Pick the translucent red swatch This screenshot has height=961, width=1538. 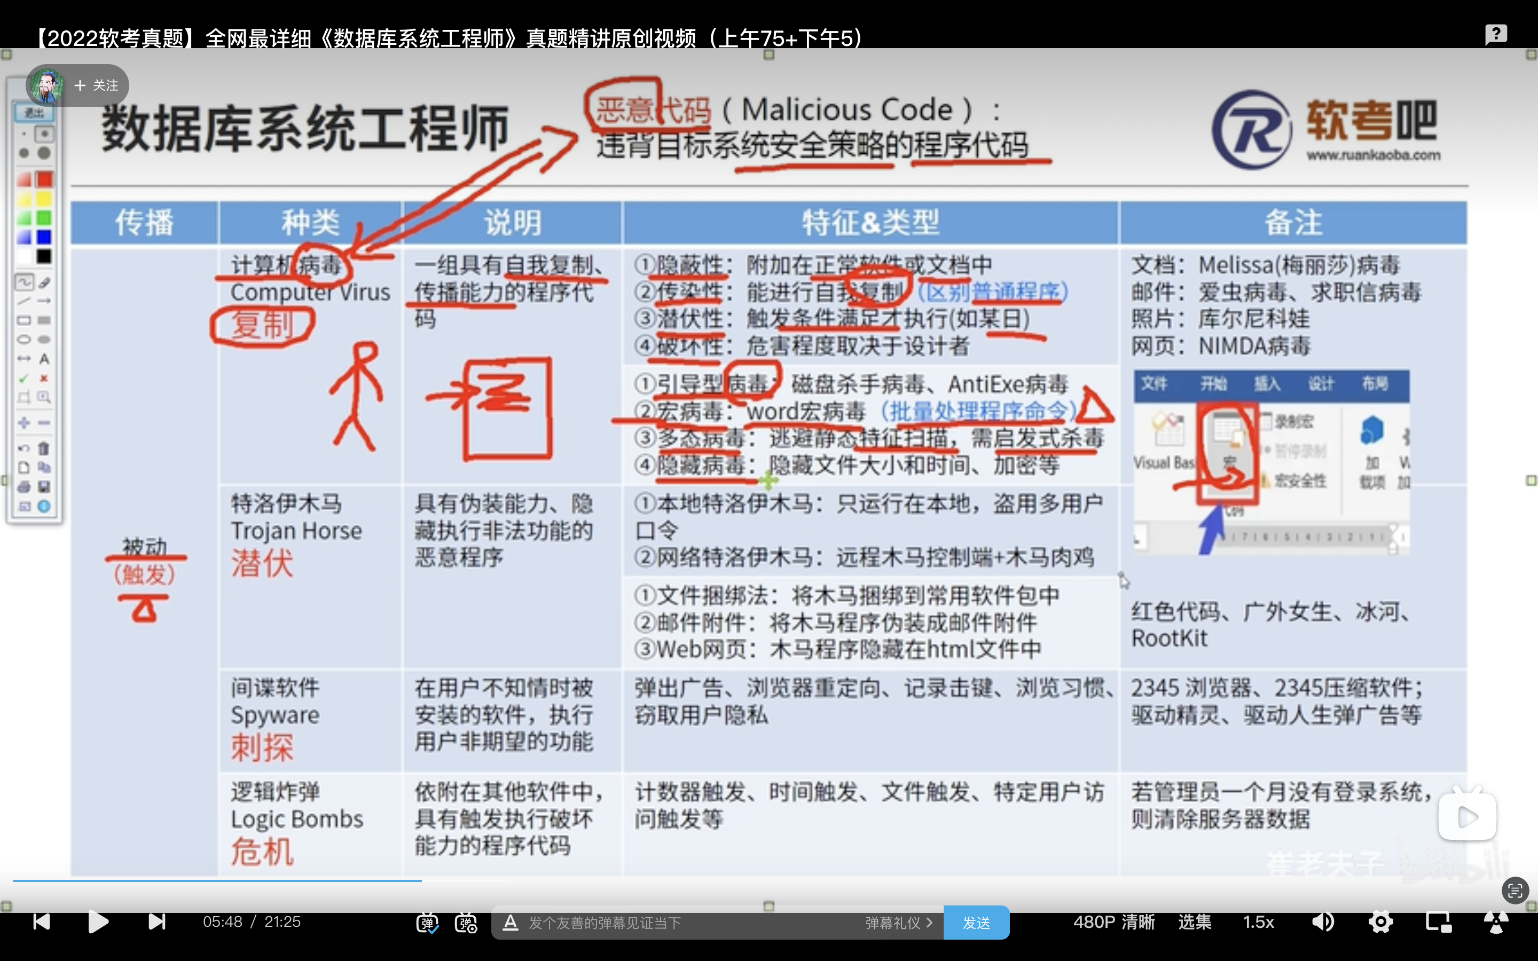tap(24, 179)
